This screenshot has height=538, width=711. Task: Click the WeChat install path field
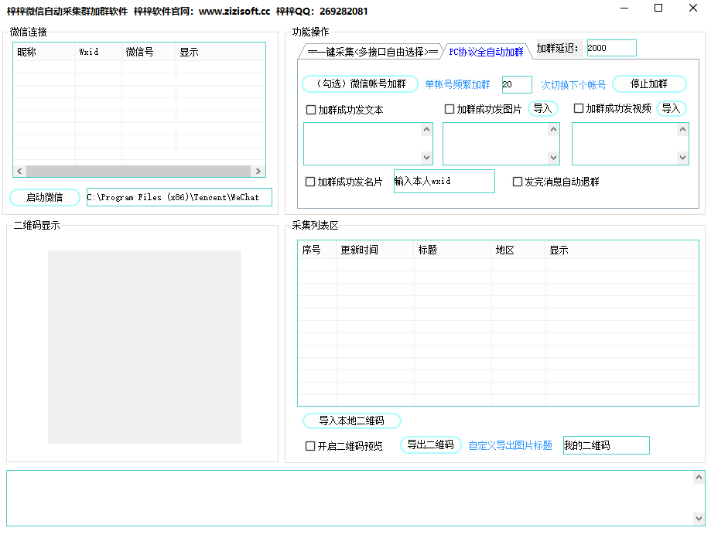pos(179,197)
